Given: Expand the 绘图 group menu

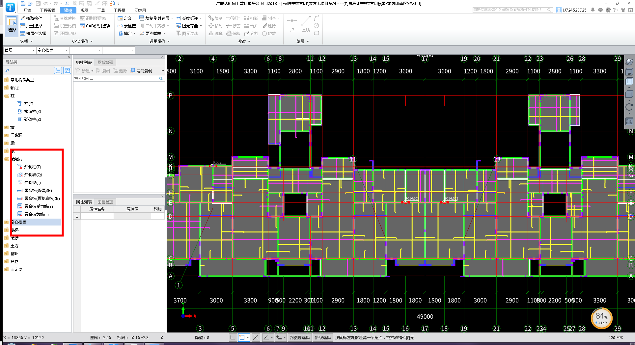Looking at the screenshot, I should 303,41.
